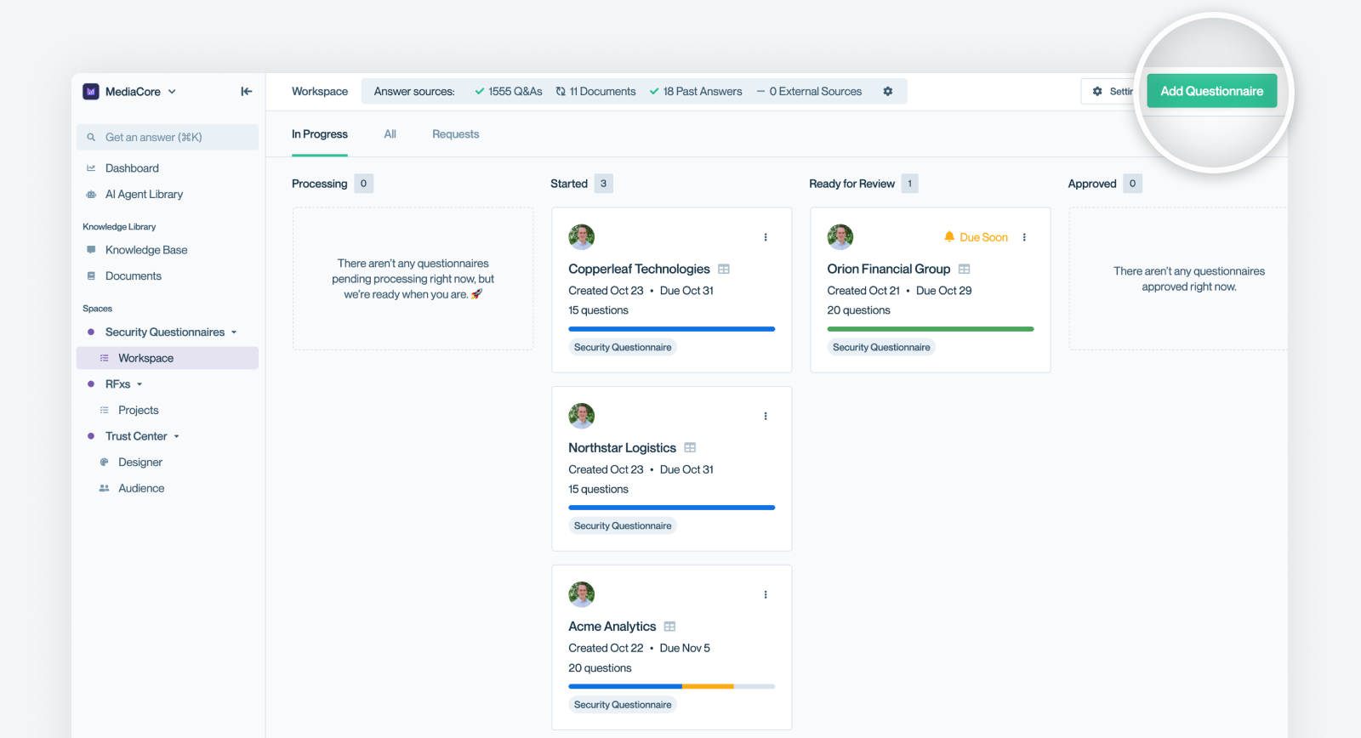Image resolution: width=1361 pixels, height=738 pixels.
Task: Click Orion Financial Group green progress bar
Action: pos(930,329)
